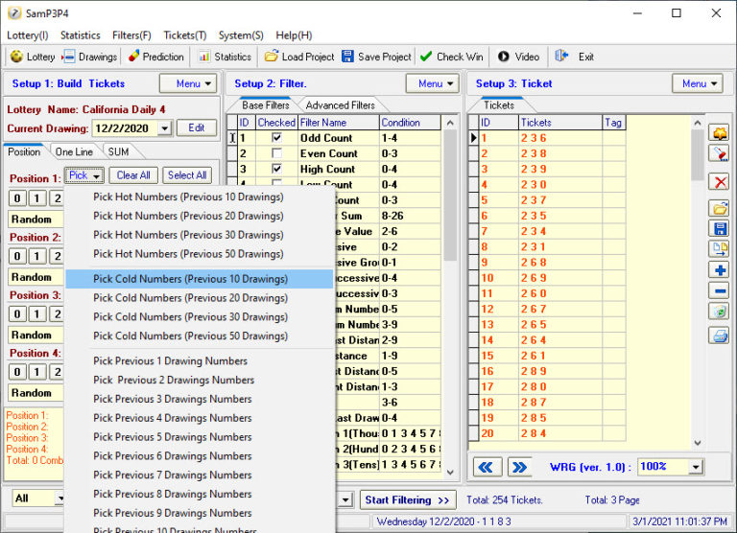Screen dimensions: 737x533
Task: Click Save Project disk icon
Action: click(347, 57)
